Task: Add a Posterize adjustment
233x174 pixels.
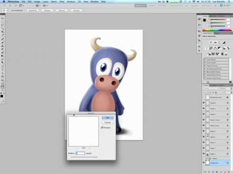Action: tap(213, 54)
